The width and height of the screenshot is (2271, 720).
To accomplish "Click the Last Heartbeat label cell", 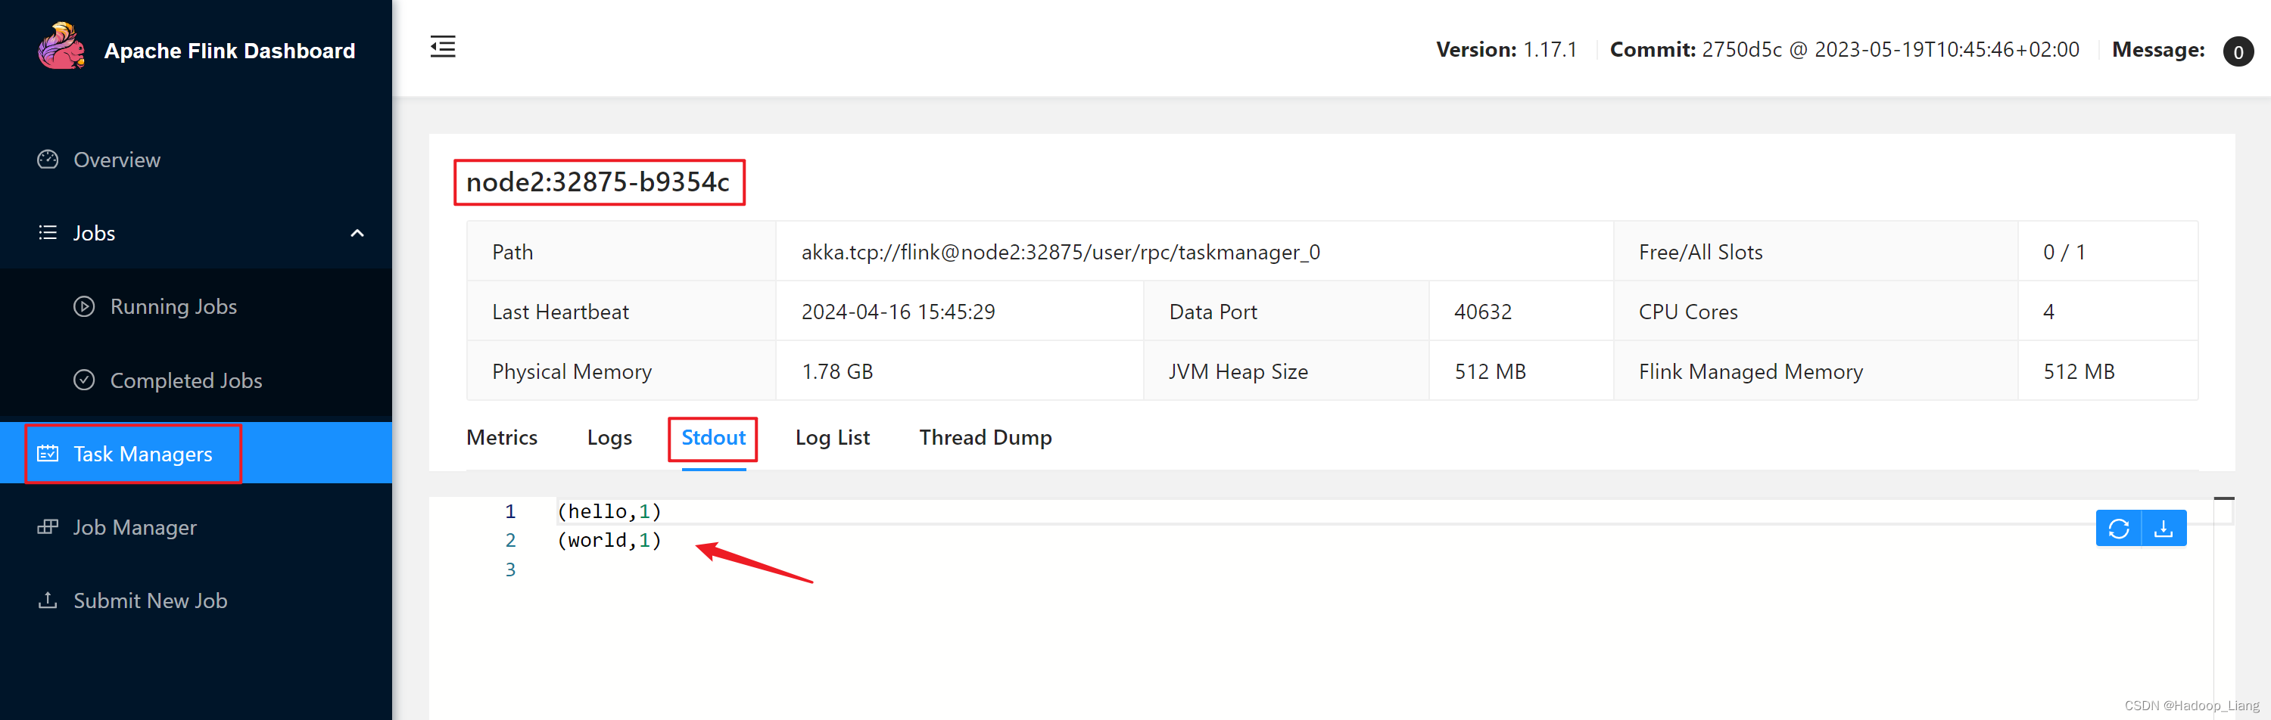I will [621, 312].
